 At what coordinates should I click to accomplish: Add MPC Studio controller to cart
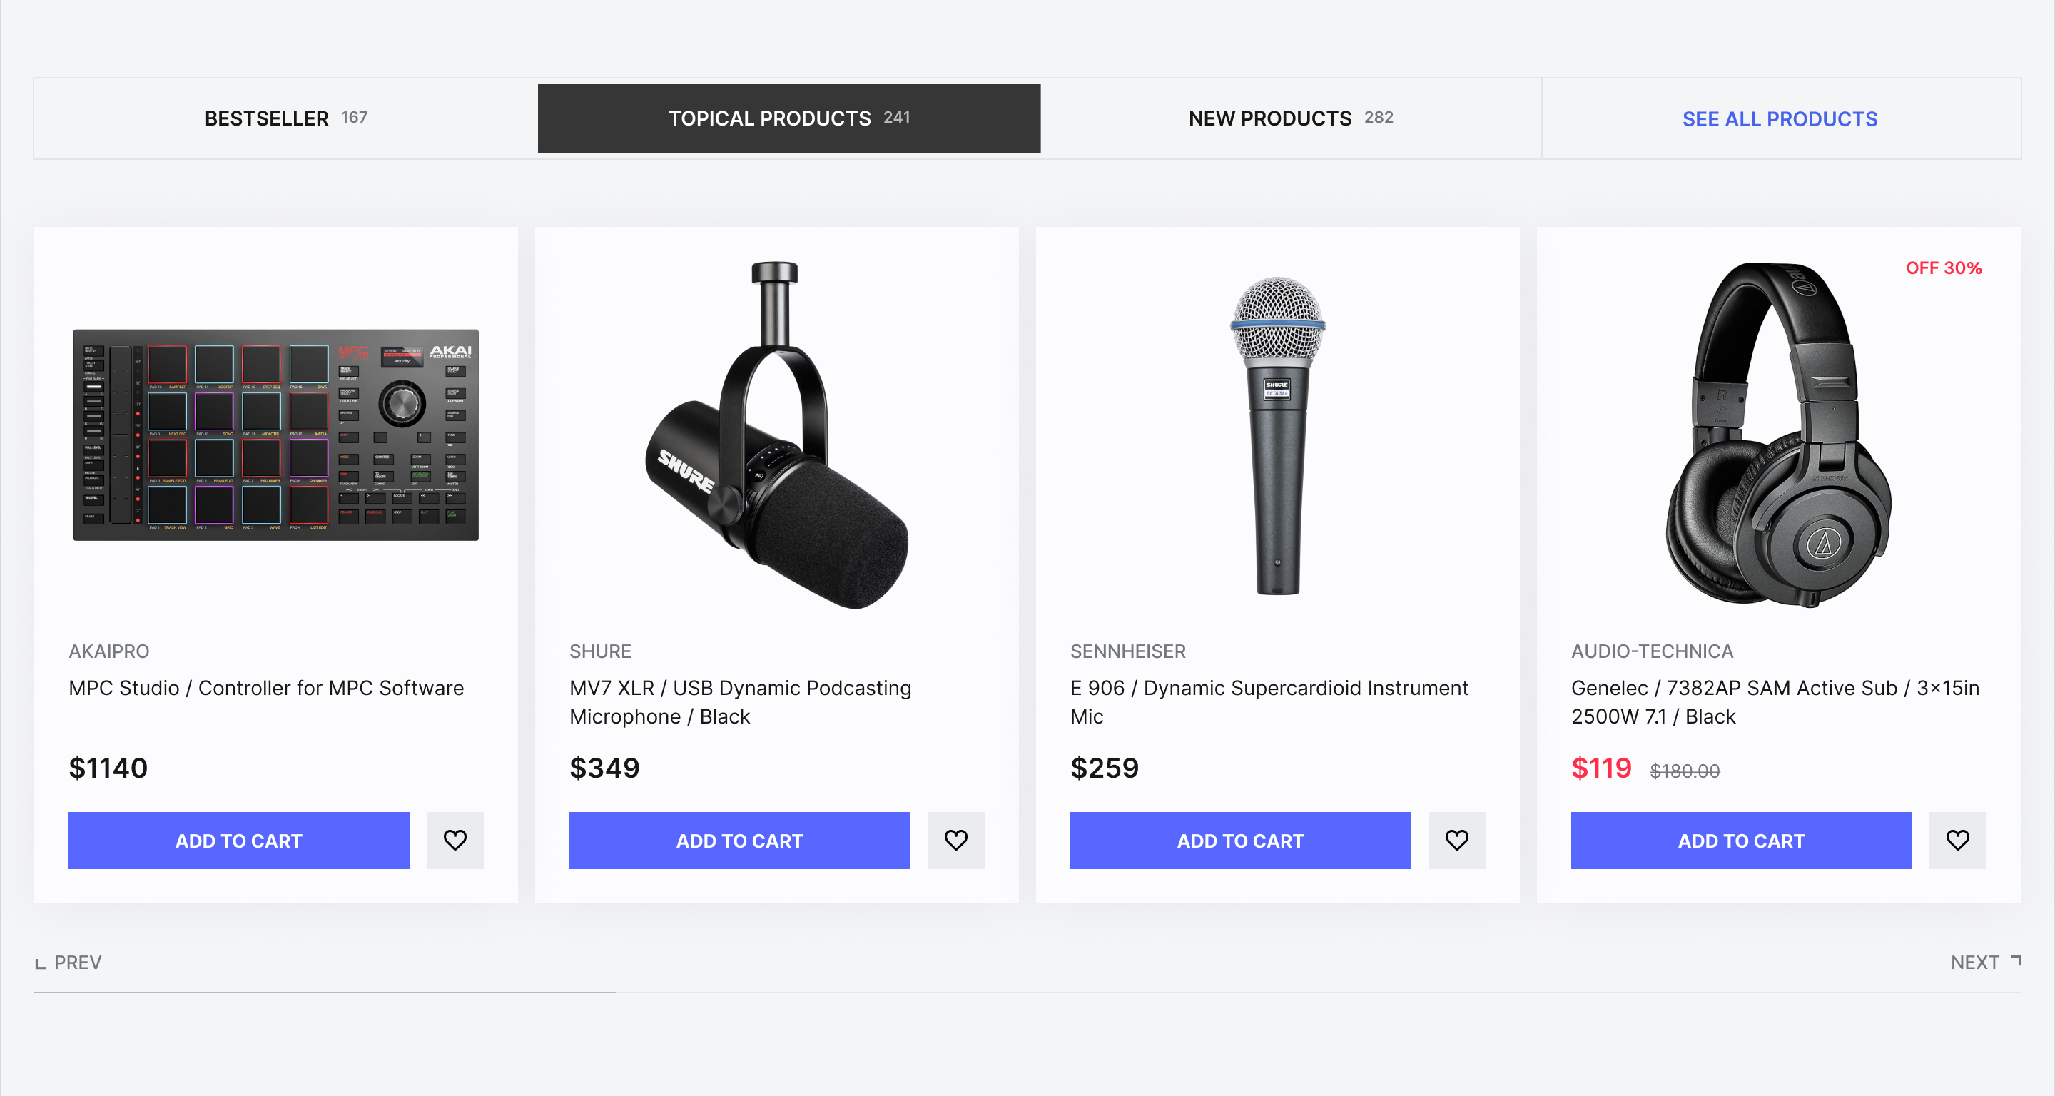(238, 841)
